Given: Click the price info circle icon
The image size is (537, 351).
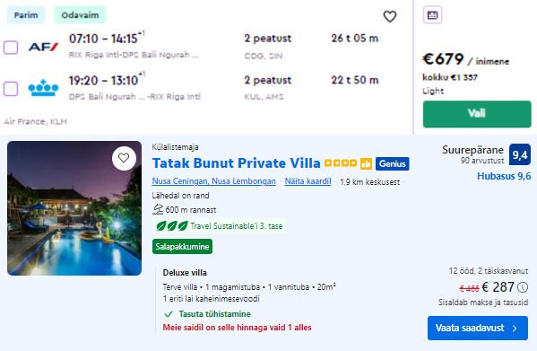Looking at the screenshot, I should pyautogui.click(x=523, y=287).
